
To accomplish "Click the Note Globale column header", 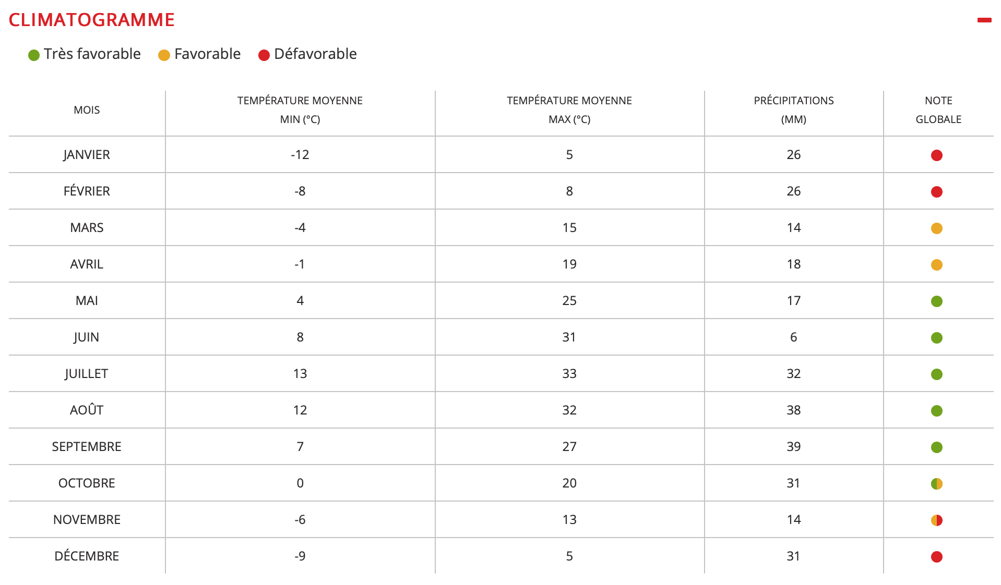I will (938, 109).
